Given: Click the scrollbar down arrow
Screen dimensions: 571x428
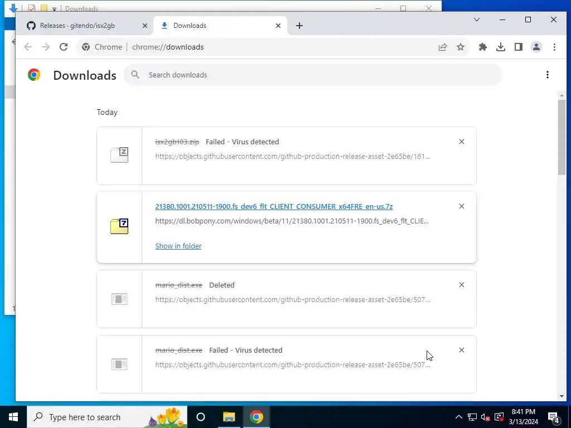Looking at the screenshot, I should pyautogui.click(x=562, y=396).
